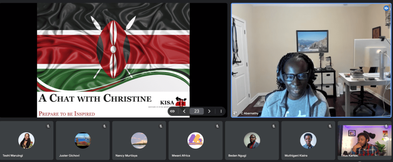Viewport: 393px width, 162px height.
Task: Open slide number 23 field
Action: [197, 111]
